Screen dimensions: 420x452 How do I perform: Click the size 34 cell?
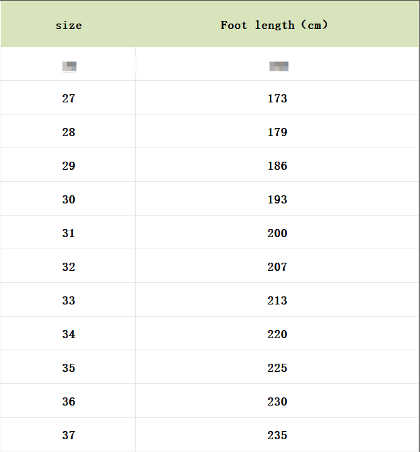pos(69,334)
